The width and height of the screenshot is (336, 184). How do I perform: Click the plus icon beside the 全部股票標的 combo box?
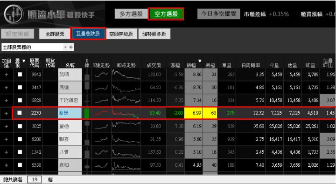coord(71,47)
